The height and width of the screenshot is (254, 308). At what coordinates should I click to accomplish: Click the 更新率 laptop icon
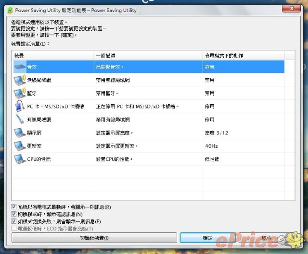point(20,145)
